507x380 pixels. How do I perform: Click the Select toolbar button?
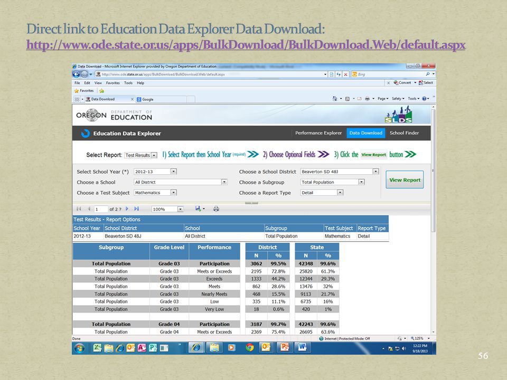click(x=426, y=83)
